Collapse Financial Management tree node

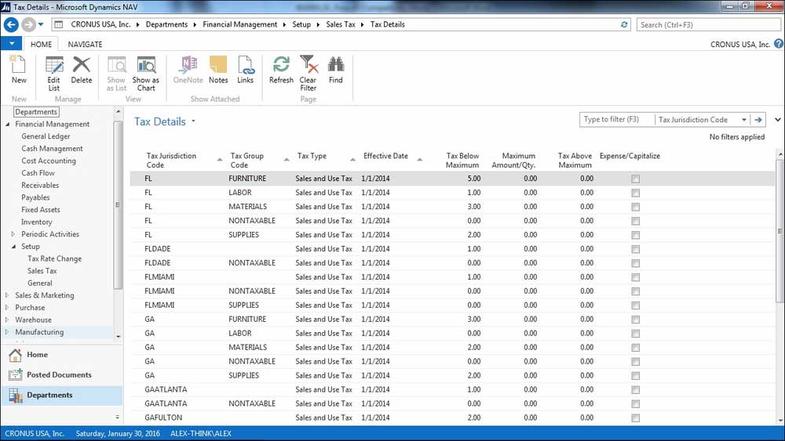point(8,125)
